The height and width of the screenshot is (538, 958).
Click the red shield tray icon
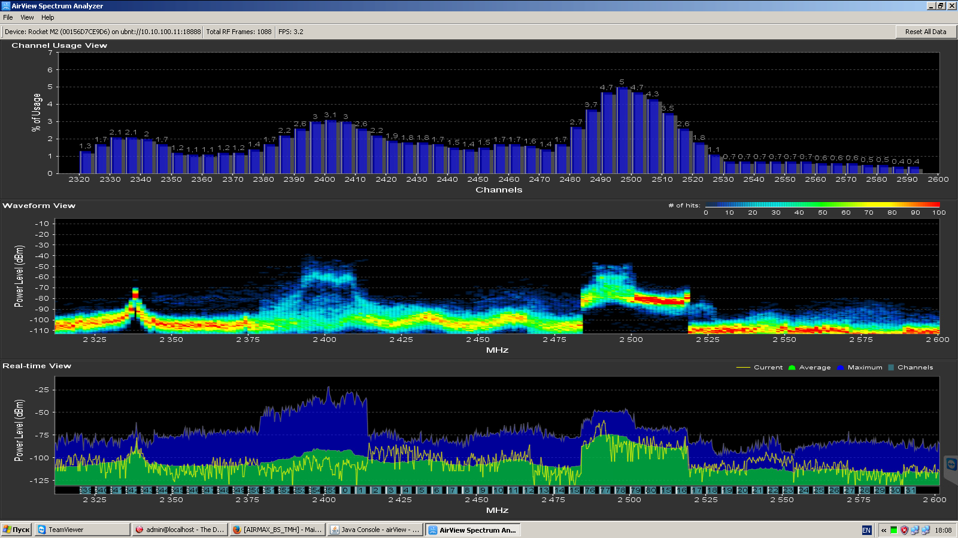pyautogui.click(x=904, y=530)
